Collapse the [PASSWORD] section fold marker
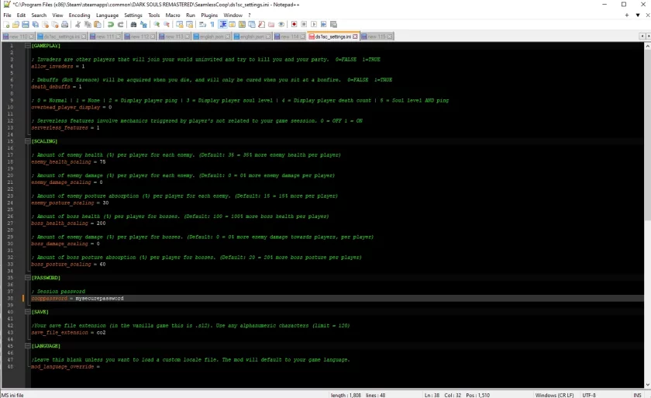The height and width of the screenshot is (398, 651). tap(27, 278)
